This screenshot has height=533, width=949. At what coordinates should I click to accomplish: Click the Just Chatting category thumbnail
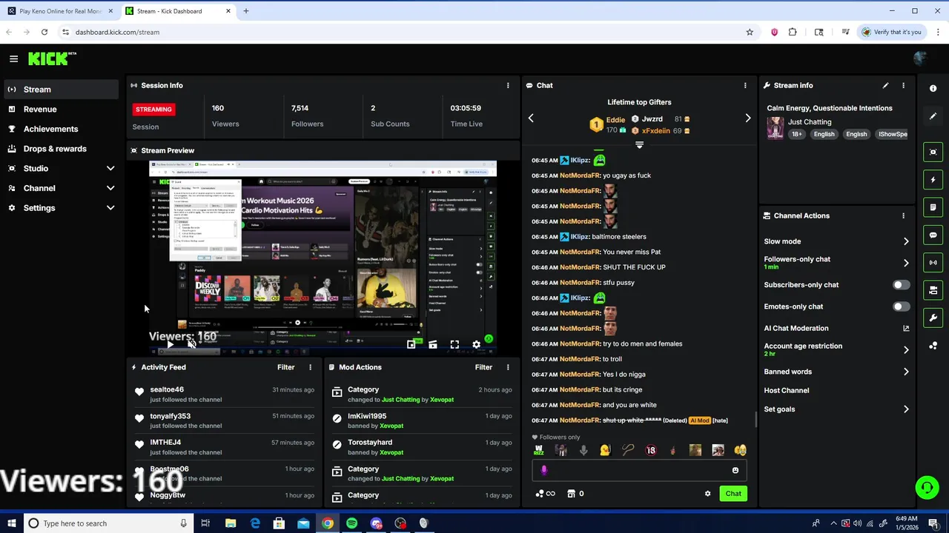coord(776,129)
